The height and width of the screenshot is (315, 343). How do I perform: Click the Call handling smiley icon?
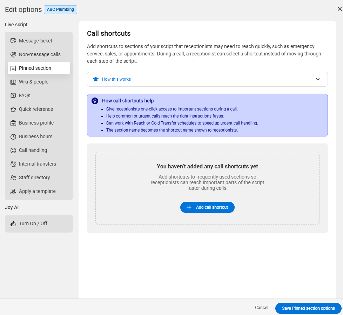pos(13,150)
